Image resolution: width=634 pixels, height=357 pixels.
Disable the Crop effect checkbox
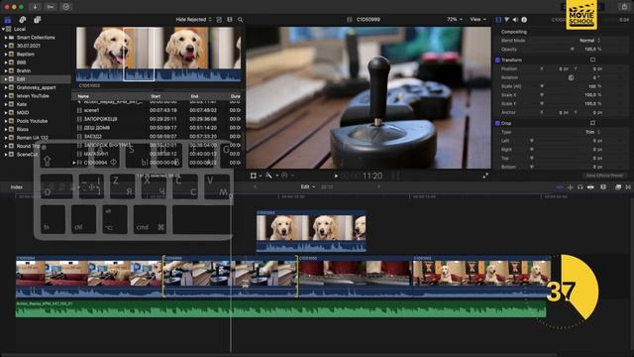[497, 123]
